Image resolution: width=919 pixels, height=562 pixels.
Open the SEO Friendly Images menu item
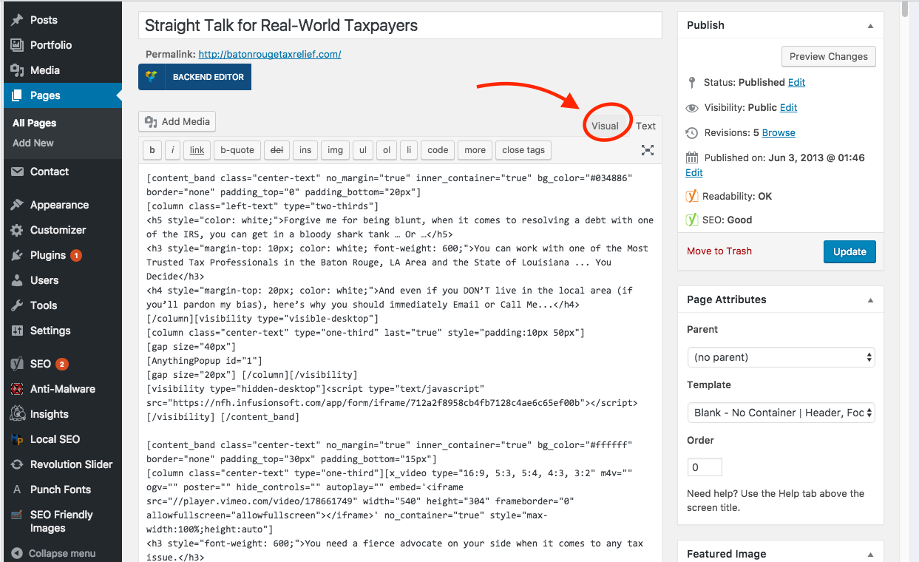pos(61,521)
